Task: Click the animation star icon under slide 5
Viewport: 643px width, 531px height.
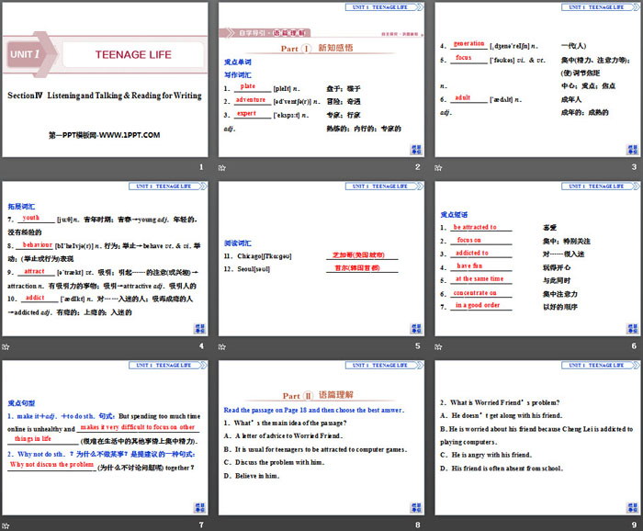Action: click(x=222, y=347)
